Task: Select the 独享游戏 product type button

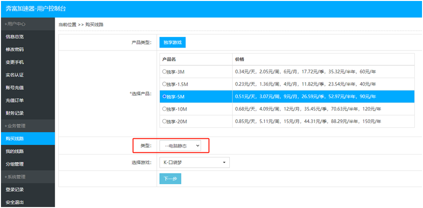Action: click(172, 42)
